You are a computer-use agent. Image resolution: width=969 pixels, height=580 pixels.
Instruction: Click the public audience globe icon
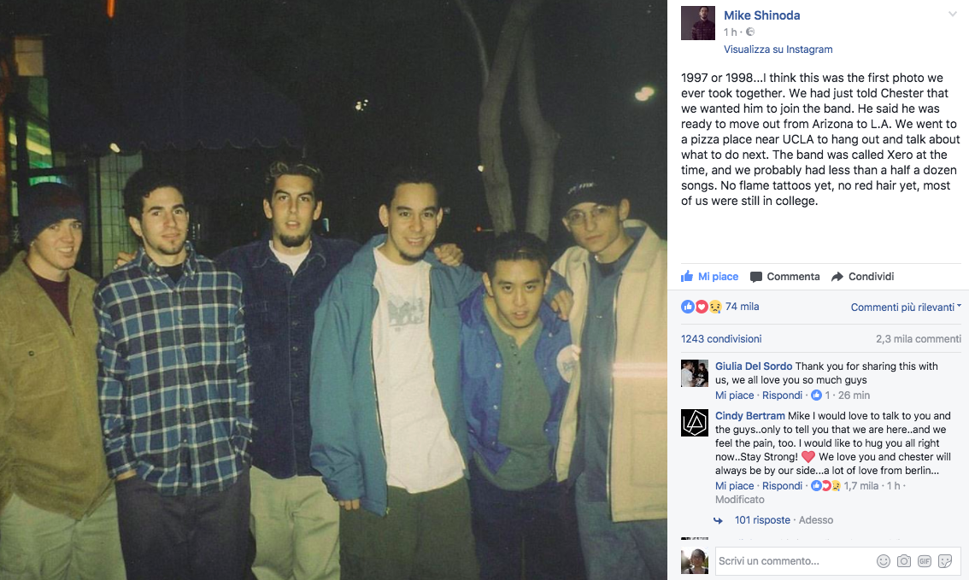tap(750, 32)
